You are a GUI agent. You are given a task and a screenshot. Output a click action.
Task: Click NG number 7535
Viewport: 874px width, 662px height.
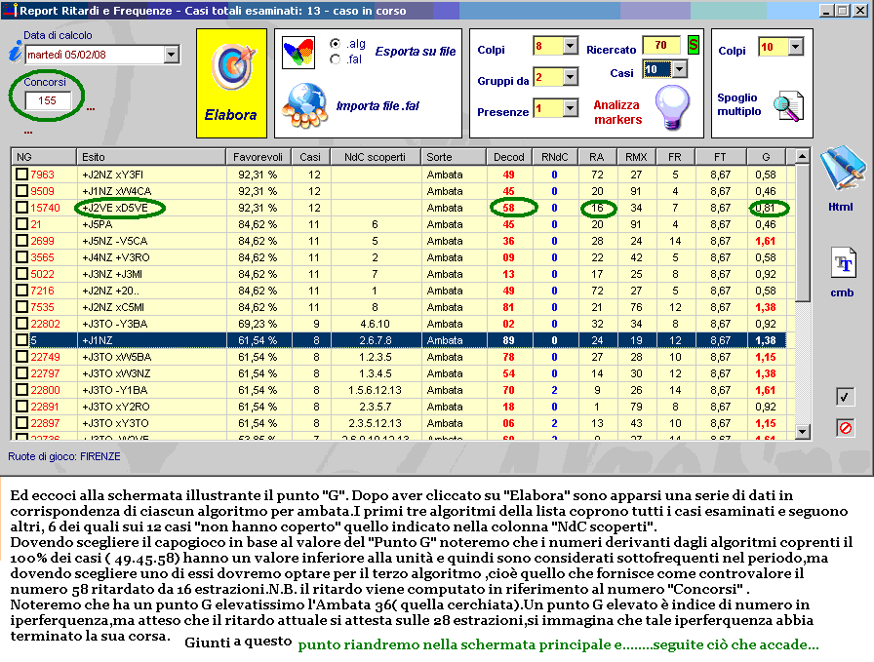tap(42, 307)
